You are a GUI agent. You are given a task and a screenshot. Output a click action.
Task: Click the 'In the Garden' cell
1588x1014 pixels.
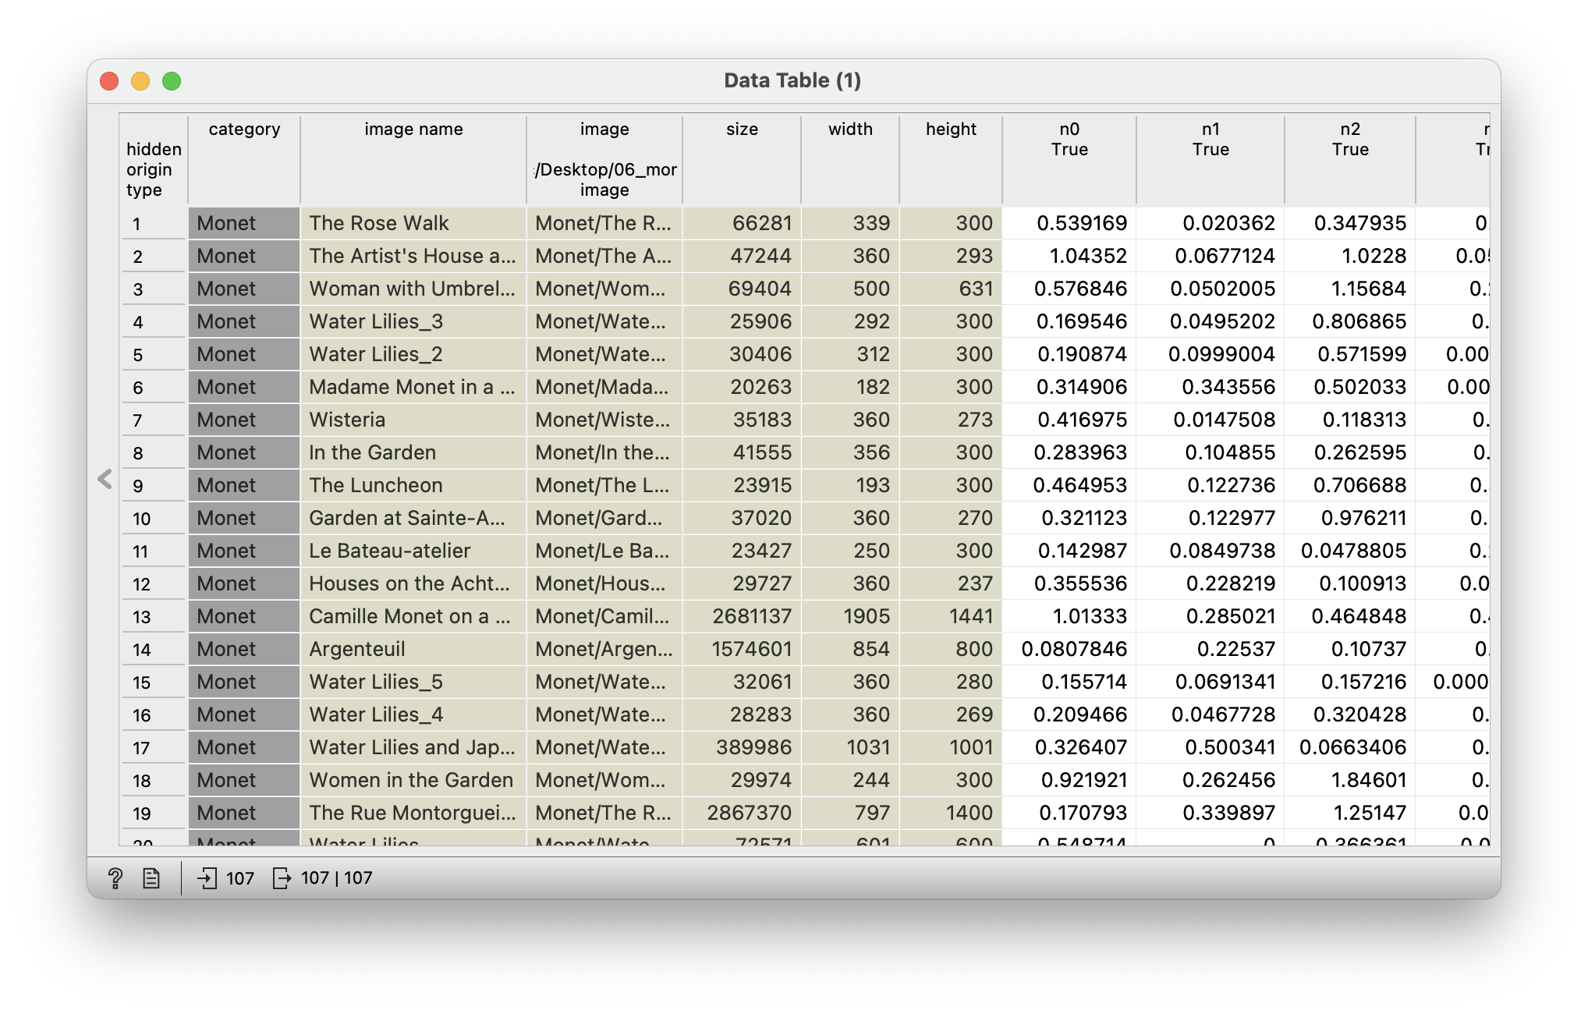413,452
